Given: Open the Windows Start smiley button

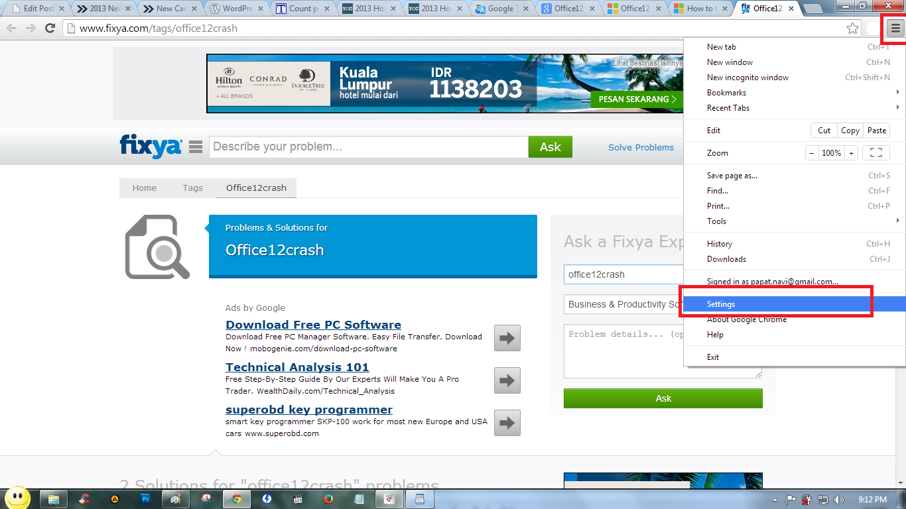Looking at the screenshot, I should click(17, 498).
